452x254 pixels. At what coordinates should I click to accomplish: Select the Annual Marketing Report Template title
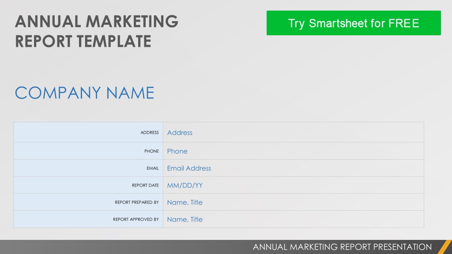[x=97, y=31]
